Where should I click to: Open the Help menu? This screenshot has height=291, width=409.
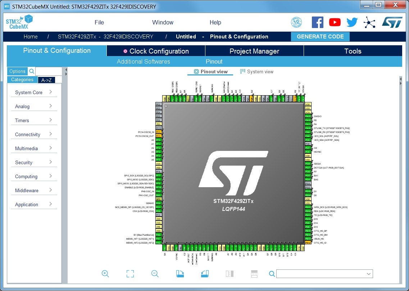click(215, 22)
